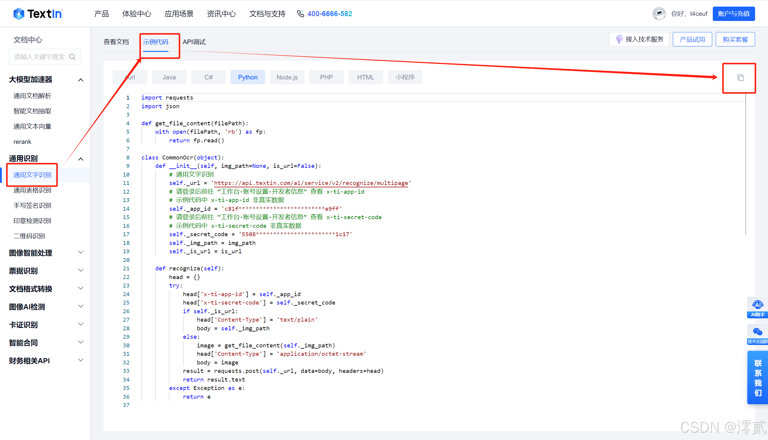This screenshot has height=440, width=768.
Task: Collapse the 通用识别 section
Action: click(x=80, y=159)
